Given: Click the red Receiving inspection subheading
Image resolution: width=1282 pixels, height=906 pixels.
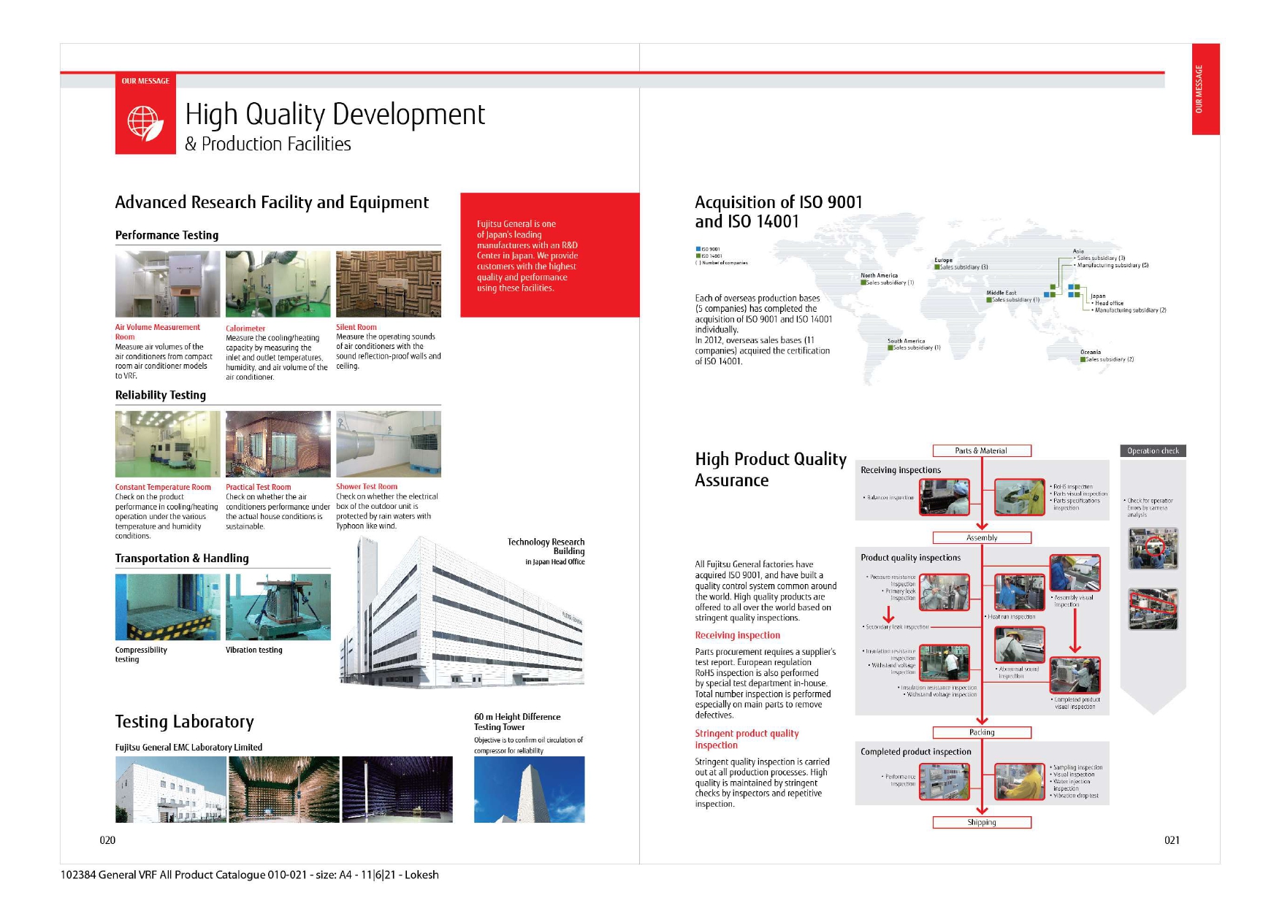Looking at the screenshot, I should click(737, 636).
